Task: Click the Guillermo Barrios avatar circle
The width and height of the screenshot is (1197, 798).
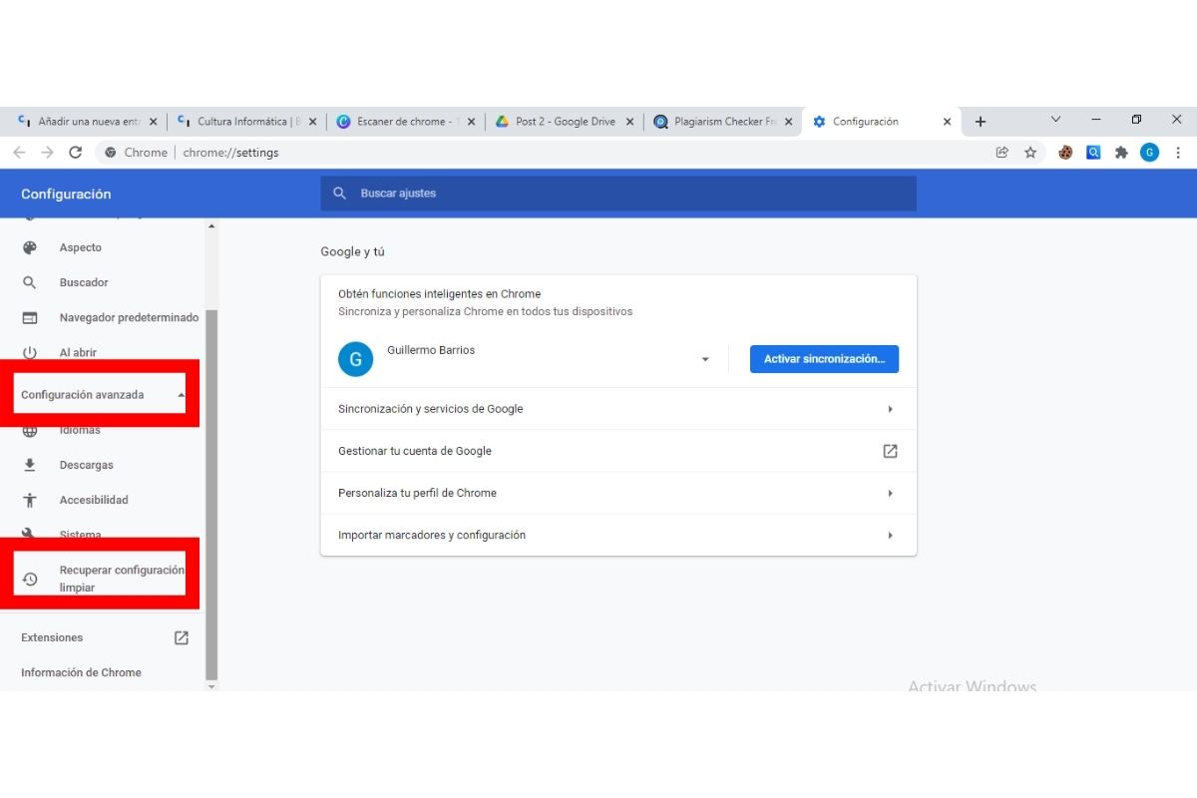Action: pos(355,359)
